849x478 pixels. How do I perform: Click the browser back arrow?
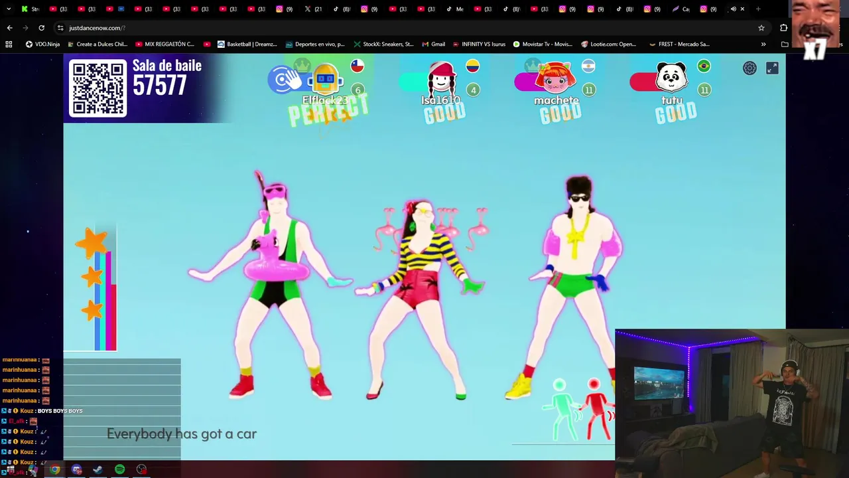(x=9, y=28)
